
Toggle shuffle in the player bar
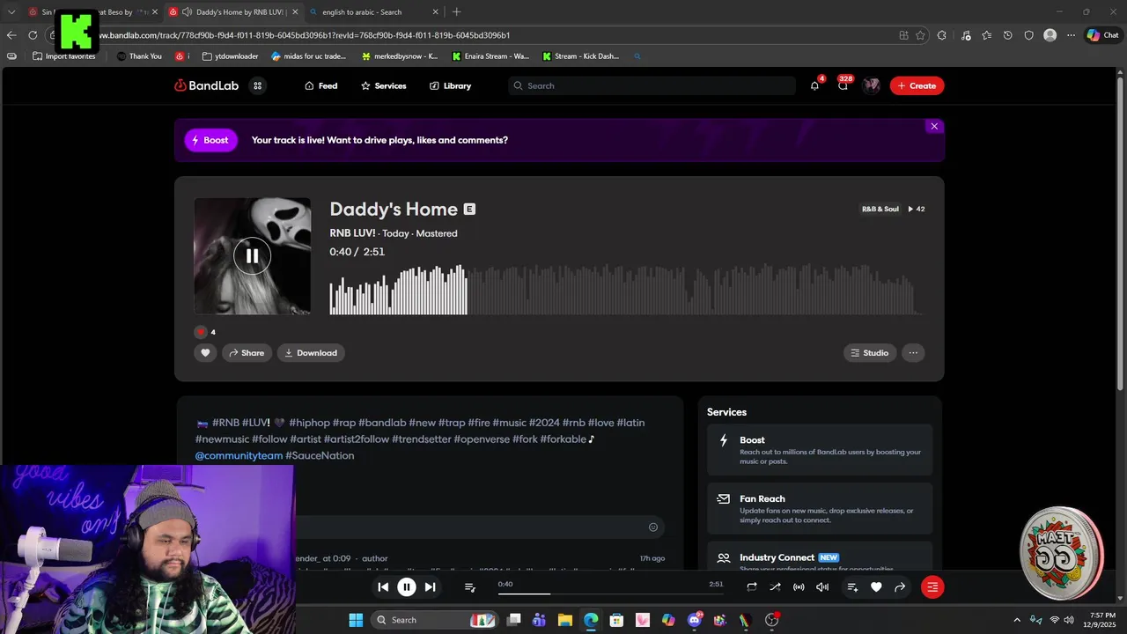(x=775, y=587)
